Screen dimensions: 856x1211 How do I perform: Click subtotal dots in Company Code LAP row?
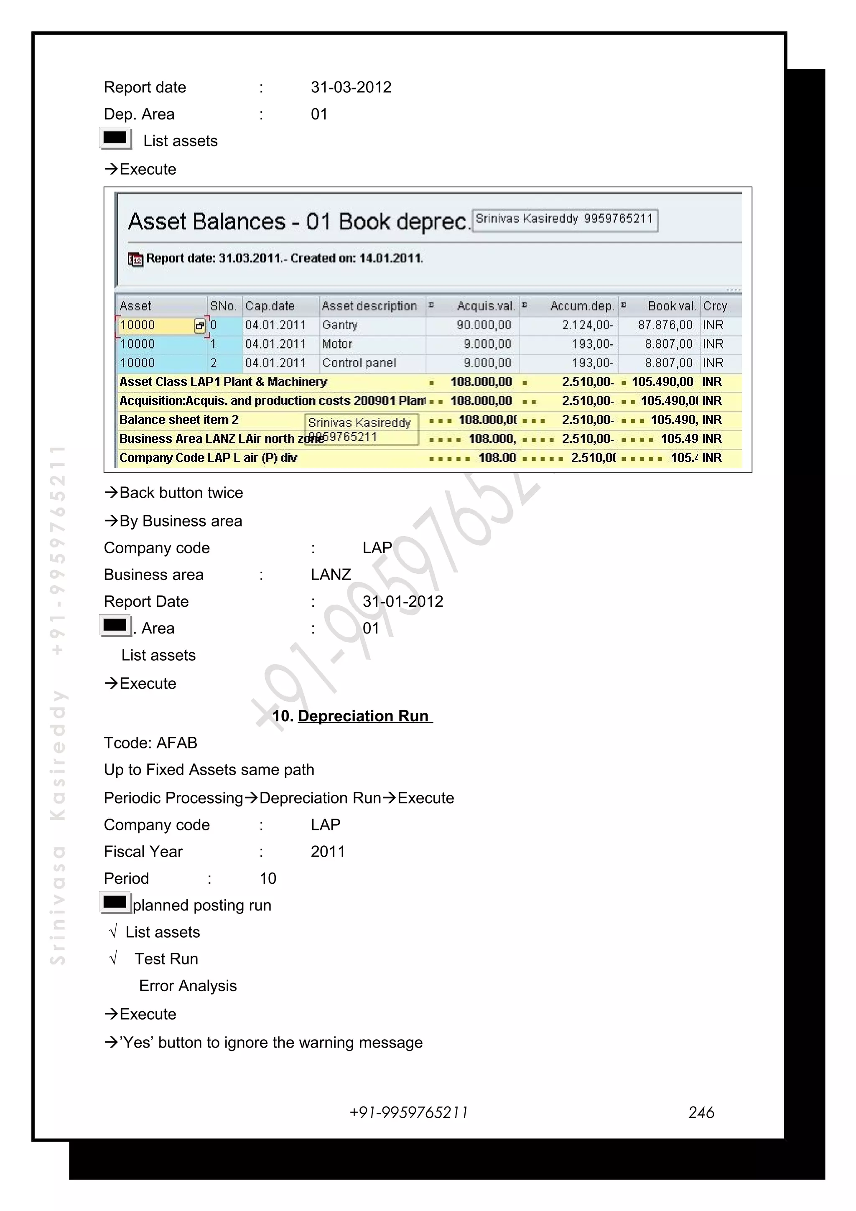pyautogui.click(x=449, y=458)
